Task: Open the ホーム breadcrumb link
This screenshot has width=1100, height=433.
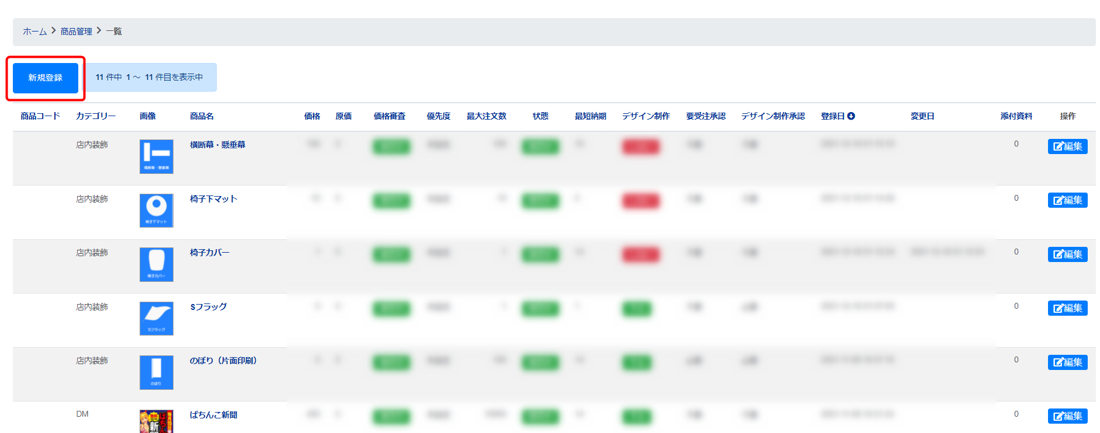Action: [34, 32]
